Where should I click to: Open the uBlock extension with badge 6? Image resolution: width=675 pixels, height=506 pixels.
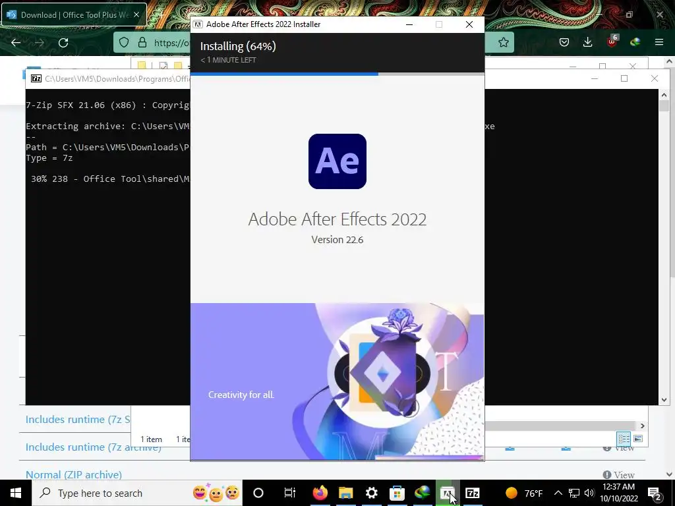pos(612,42)
